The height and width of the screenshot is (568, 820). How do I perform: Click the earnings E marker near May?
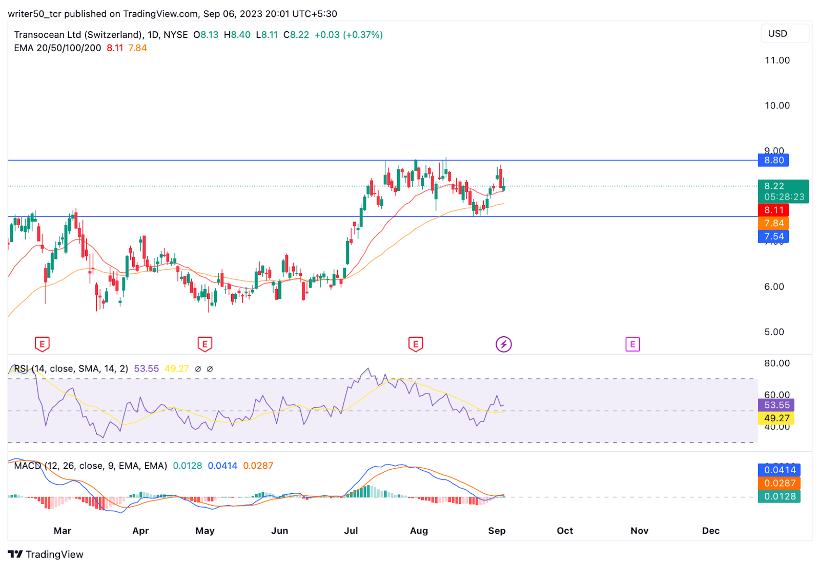pos(205,344)
